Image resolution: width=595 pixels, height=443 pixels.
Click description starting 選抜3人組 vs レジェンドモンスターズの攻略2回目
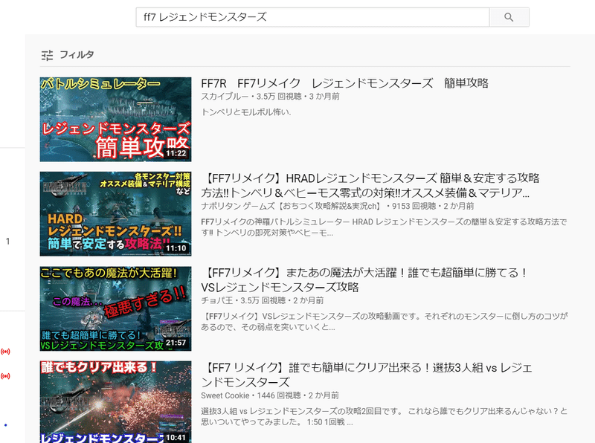(x=384, y=416)
